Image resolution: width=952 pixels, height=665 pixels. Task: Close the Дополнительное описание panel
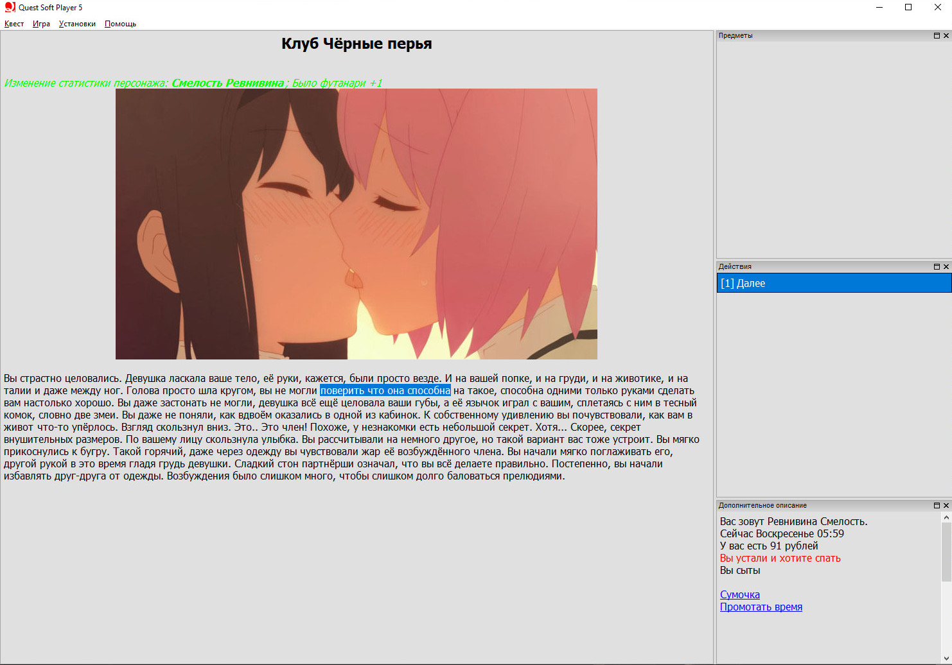pyautogui.click(x=946, y=506)
